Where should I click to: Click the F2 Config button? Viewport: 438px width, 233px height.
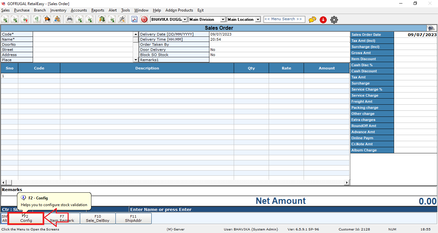pos(26,218)
